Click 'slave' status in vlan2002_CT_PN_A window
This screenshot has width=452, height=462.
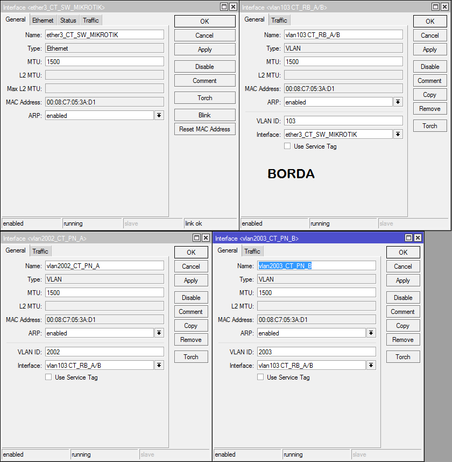[174, 454]
